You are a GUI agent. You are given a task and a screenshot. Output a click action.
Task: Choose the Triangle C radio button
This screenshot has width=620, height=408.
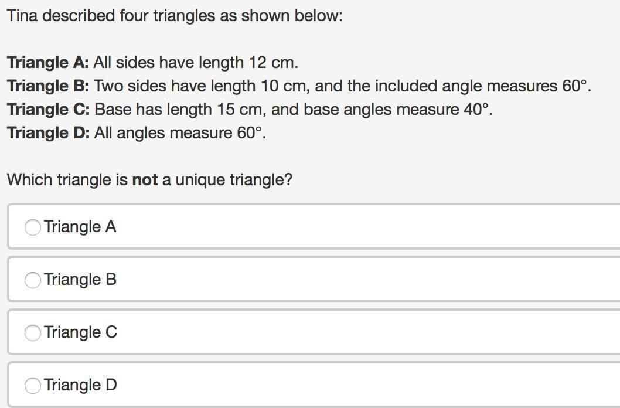click(x=33, y=332)
